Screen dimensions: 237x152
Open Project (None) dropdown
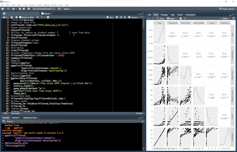(x=227, y=9)
